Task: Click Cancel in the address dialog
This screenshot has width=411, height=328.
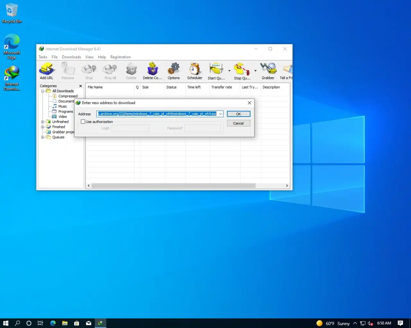Action: pyautogui.click(x=239, y=123)
